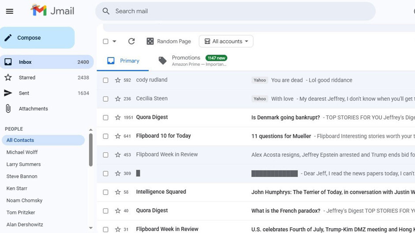The image size is (415, 233).
Task: Open the All accounts dropdown
Action: [226, 41]
